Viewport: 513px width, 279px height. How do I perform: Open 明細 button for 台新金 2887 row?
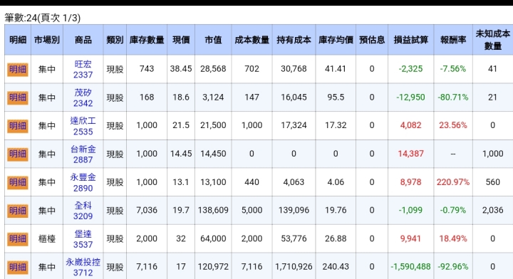[18, 154]
